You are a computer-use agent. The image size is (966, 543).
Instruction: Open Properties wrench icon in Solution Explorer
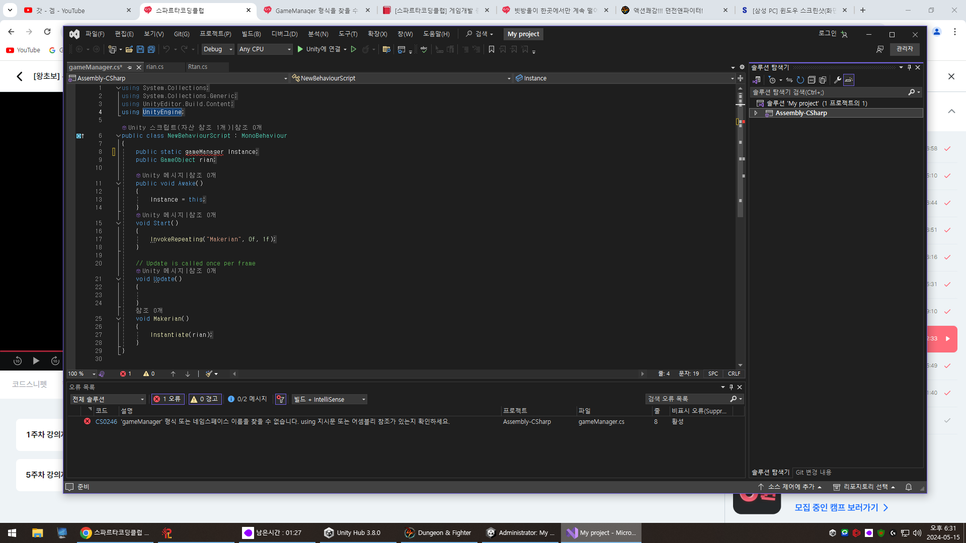coord(838,80)
